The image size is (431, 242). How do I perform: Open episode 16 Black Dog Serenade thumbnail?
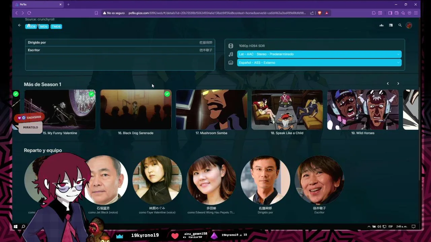(x=136, y=110)
